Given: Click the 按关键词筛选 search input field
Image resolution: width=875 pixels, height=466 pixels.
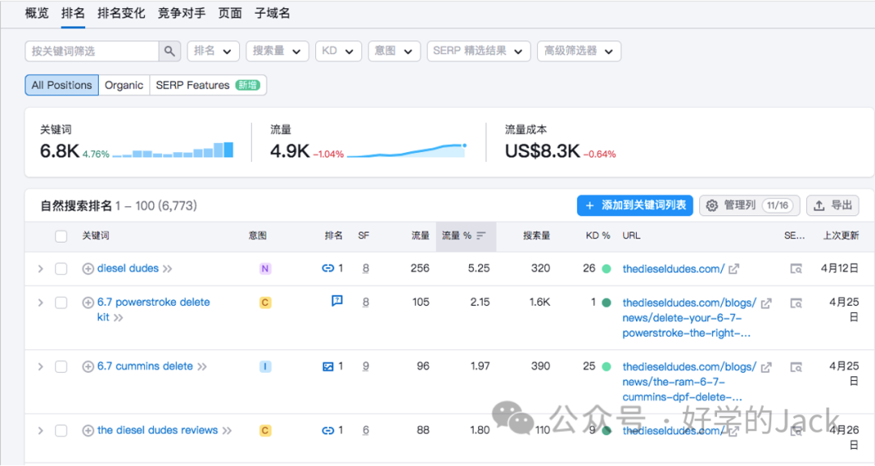Looking at the screenshot, I should tap(92, 51).
